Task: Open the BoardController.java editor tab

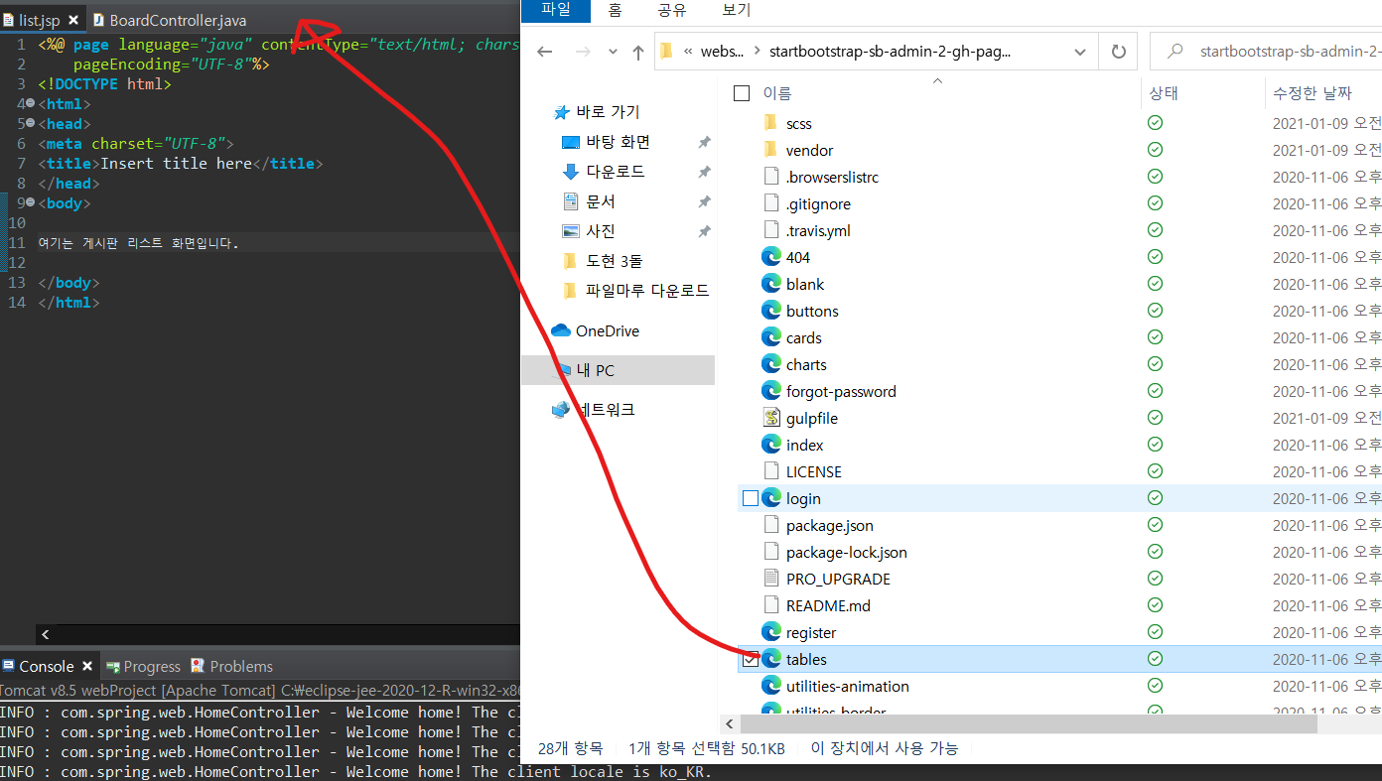Action: [x=170, y=20]
